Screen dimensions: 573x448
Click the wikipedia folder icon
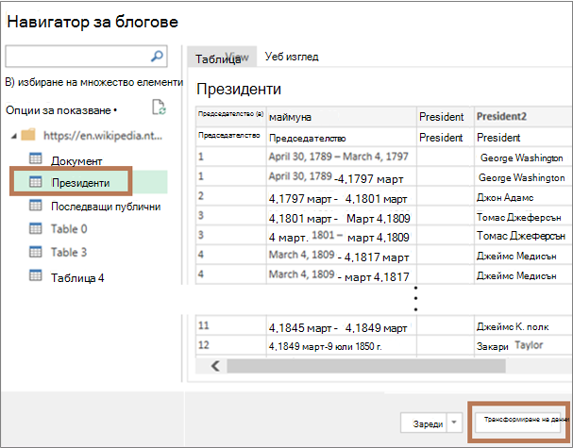pyautogui.click(x=28, y=135)
